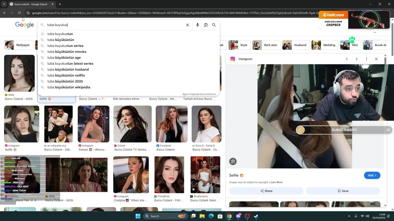Screen dimensions: 394x221
Task: Open a new Chrome tab
Action: (60, 4)
